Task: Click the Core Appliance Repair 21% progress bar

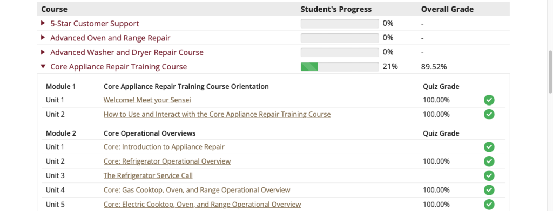Action: 340,67
